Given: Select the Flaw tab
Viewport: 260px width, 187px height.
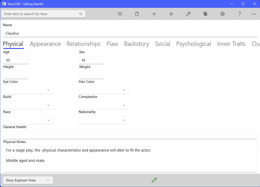Looking at the screenshot, I should click(x=112, y=44).
